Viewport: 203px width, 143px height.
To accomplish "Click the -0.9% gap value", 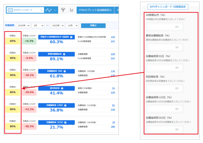I will pyautogui.click(x=29, y=58).
